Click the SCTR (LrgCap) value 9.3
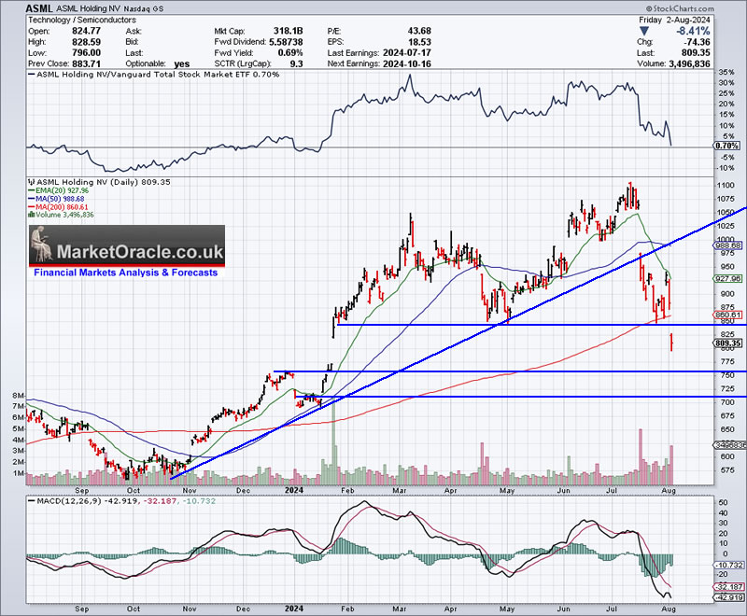This screenshot has height=616, width=747. (x=296, y=63)
